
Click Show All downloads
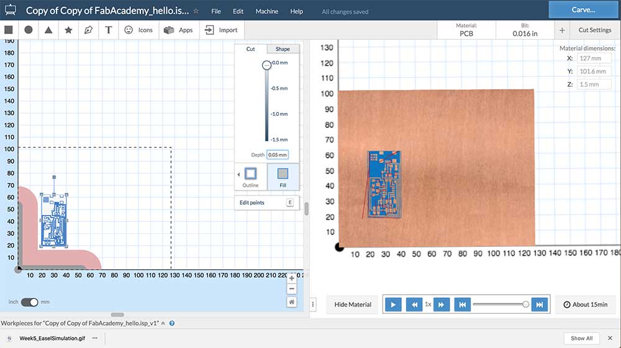[581, 338]
